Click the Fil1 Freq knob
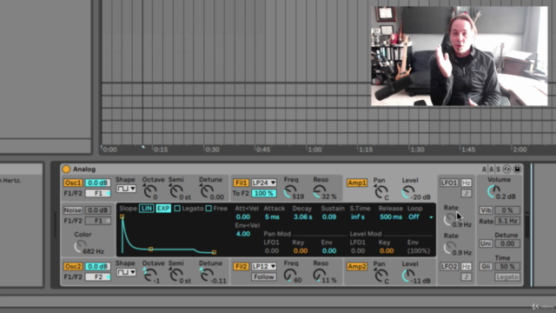Image resolution: width=556 pixels, height=313 pixels. (x=290, y=191)
